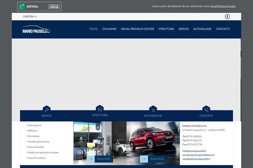Click the CONTATTI section heading
Image resolution: width=253 pixels, height=168 pixels.
(206, 116)
